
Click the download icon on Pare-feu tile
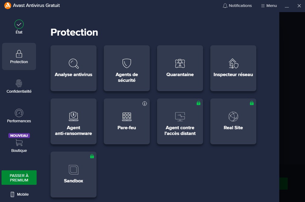(145, 104)
